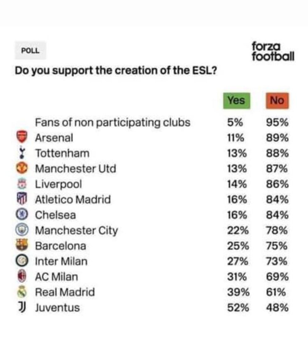Click the green Yes column header
This screenshot has width=308, height=351.
tap(236, 101)
